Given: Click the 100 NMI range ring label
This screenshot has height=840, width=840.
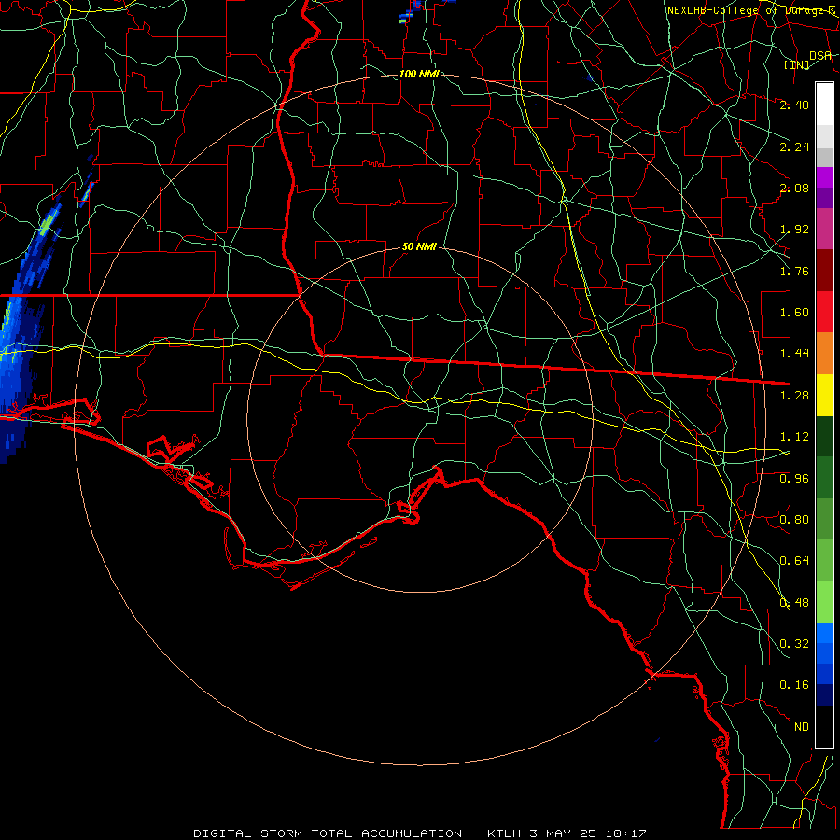Looking at the screenshot, I should (x=419, y=74).
